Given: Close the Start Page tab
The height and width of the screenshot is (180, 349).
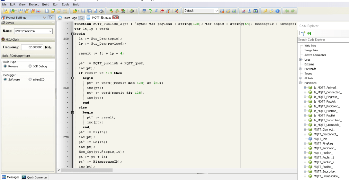Looking at the screenshot, I should [81, 18].
